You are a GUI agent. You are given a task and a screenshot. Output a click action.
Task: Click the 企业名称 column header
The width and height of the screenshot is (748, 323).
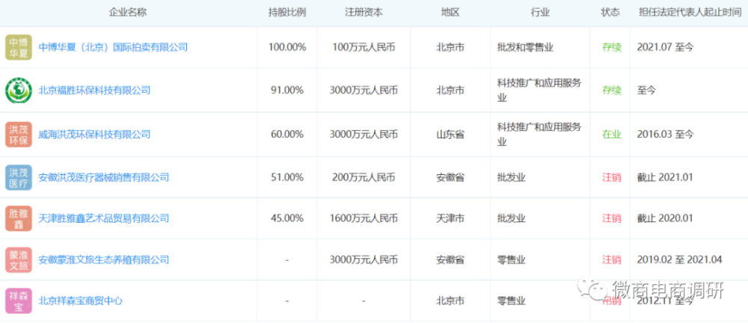[x=129, y=13]
